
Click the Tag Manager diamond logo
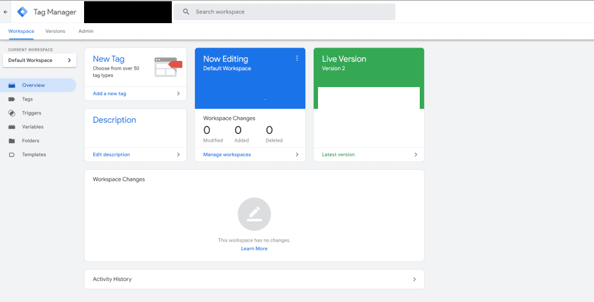[23, 12]
